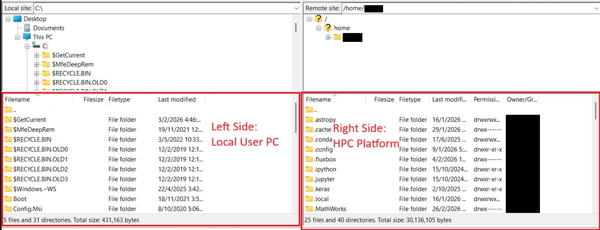Select $GetCurrent in the local tree
The image size is (600, 230).
click(x=68, y=55)
